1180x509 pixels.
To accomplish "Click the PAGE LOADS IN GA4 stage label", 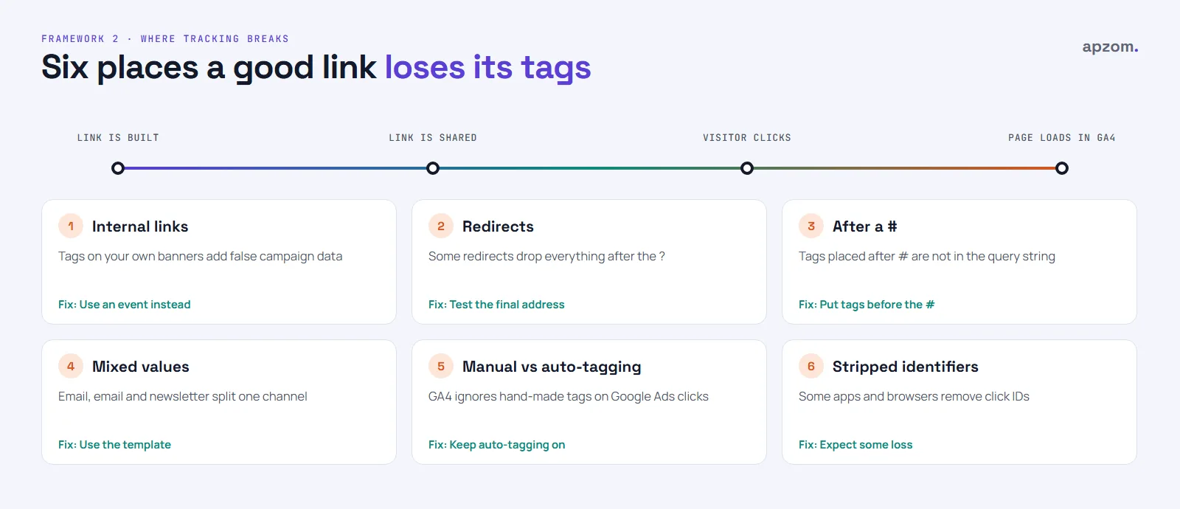I will tap(1062, 138).
